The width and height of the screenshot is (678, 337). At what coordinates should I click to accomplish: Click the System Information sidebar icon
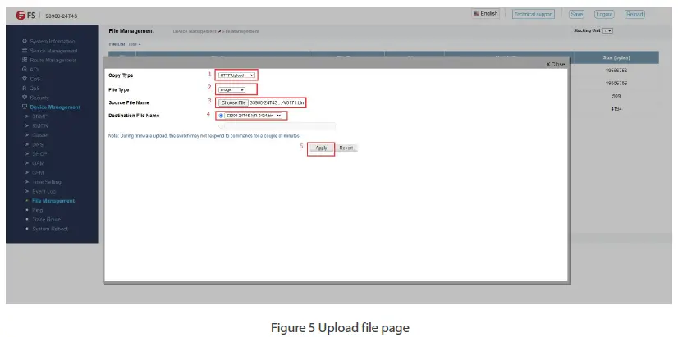25,41
